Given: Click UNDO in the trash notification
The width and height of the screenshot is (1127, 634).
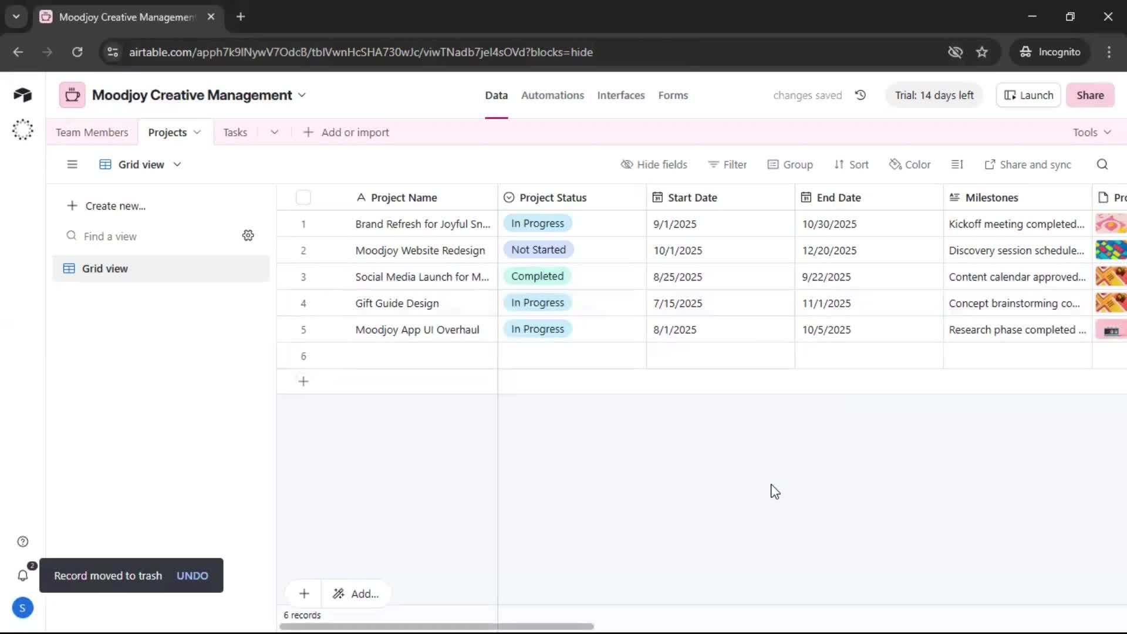Looking at the screenshot, I should click(x=192, y=576).
